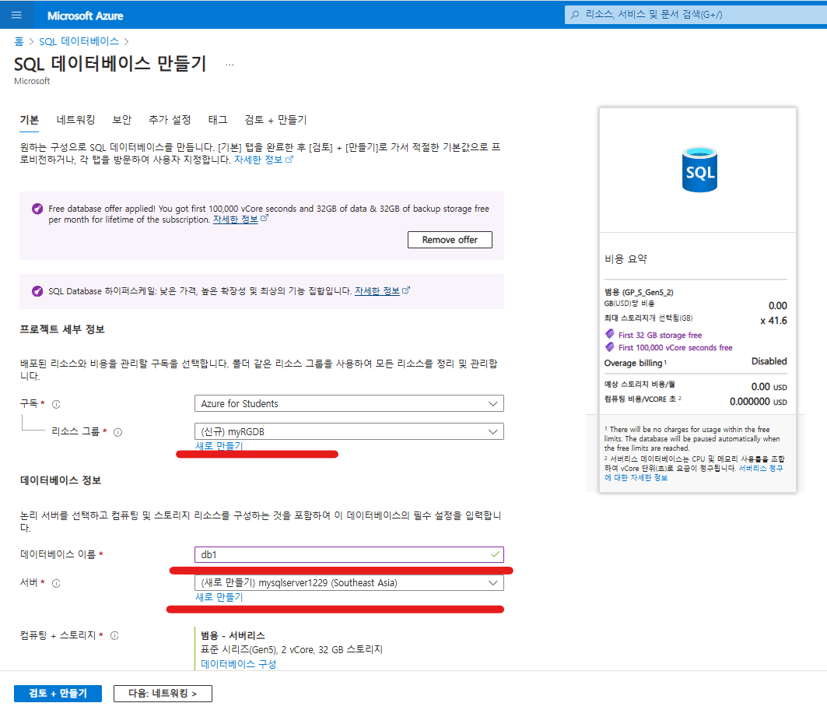Image resolution: width=827 pixels, height=710 pixels.
Task: Go to SQL 데이터베이스 breadcrumb link
Action: tap(79, 41)
